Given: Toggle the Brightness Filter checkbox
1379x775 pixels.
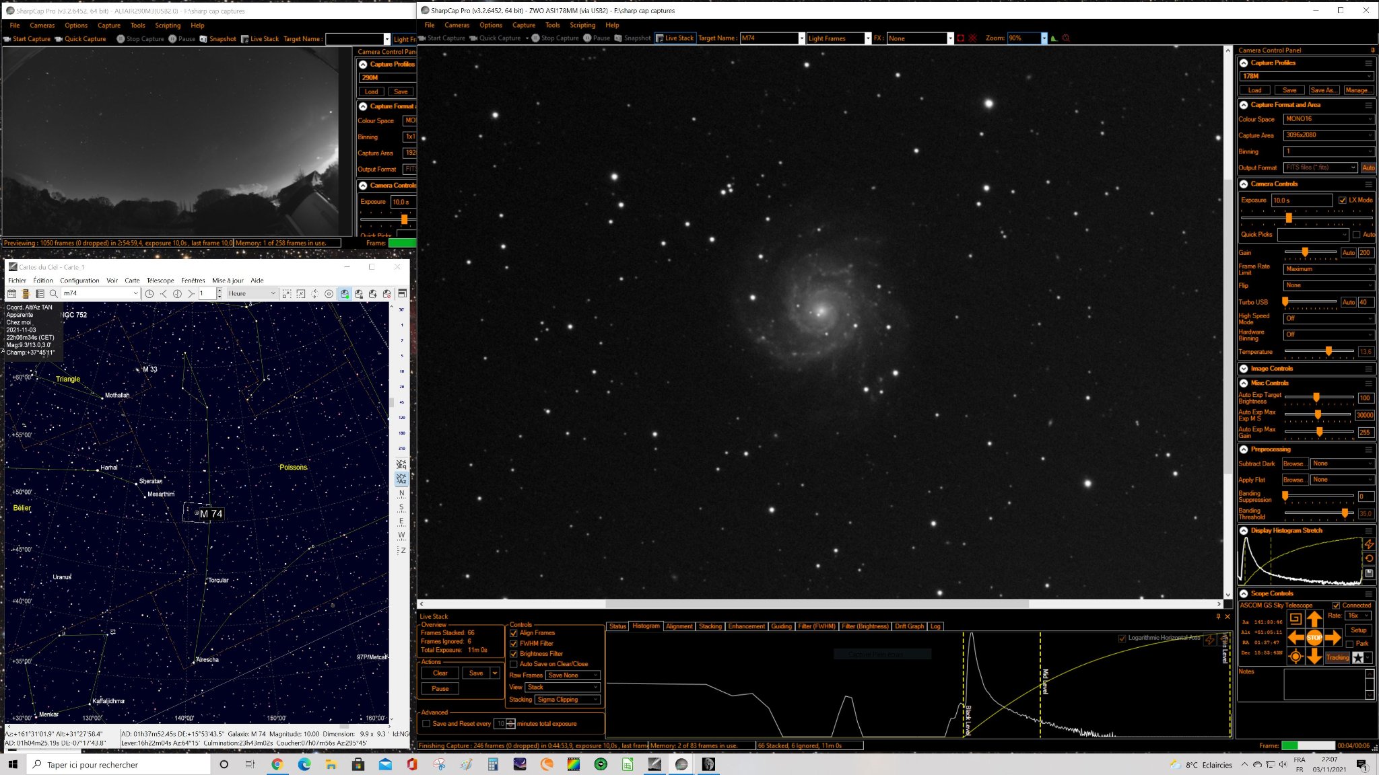Looking at the screenshot, I should [514, 654].
